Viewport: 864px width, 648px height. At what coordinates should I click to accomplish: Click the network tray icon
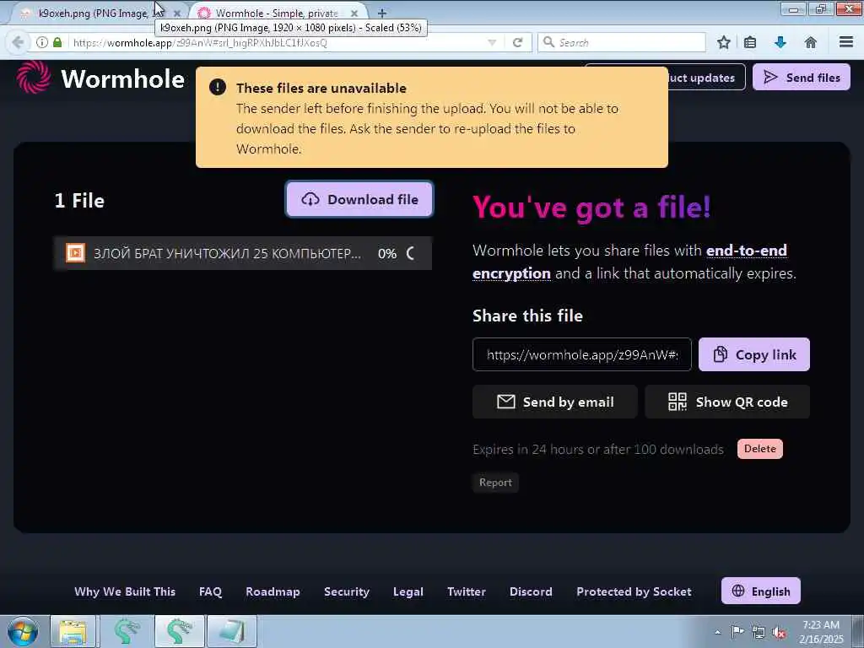[759, 632]
